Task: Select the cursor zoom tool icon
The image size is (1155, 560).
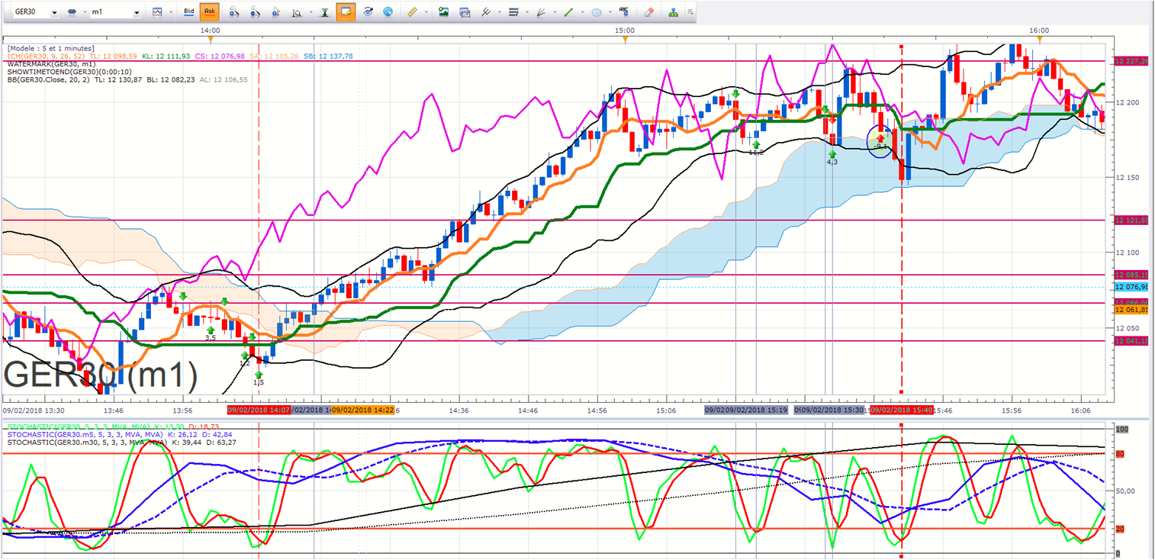Action: (276, 13)
